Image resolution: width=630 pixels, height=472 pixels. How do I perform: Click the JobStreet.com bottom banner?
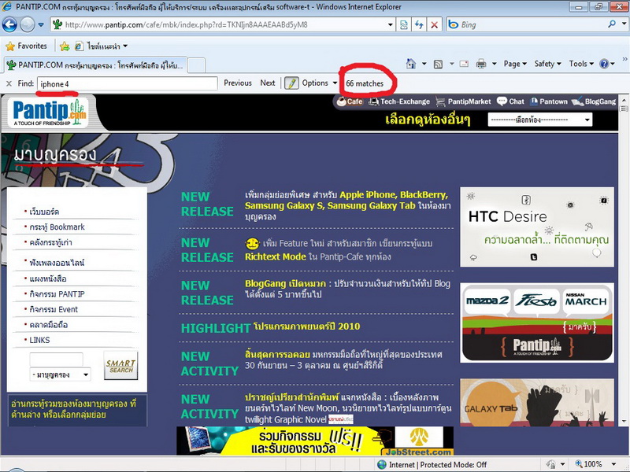click(x=315, y=441)
